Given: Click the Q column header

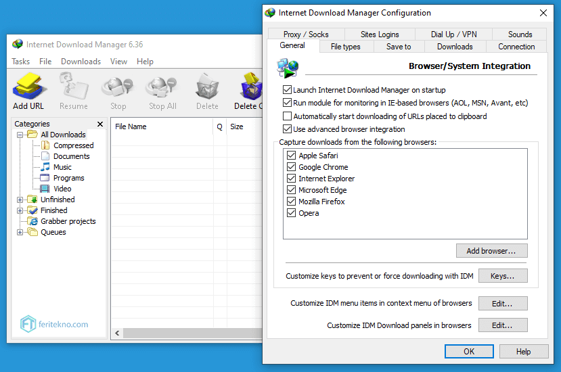Looking at the screenshot, I should tap(220, 126).
